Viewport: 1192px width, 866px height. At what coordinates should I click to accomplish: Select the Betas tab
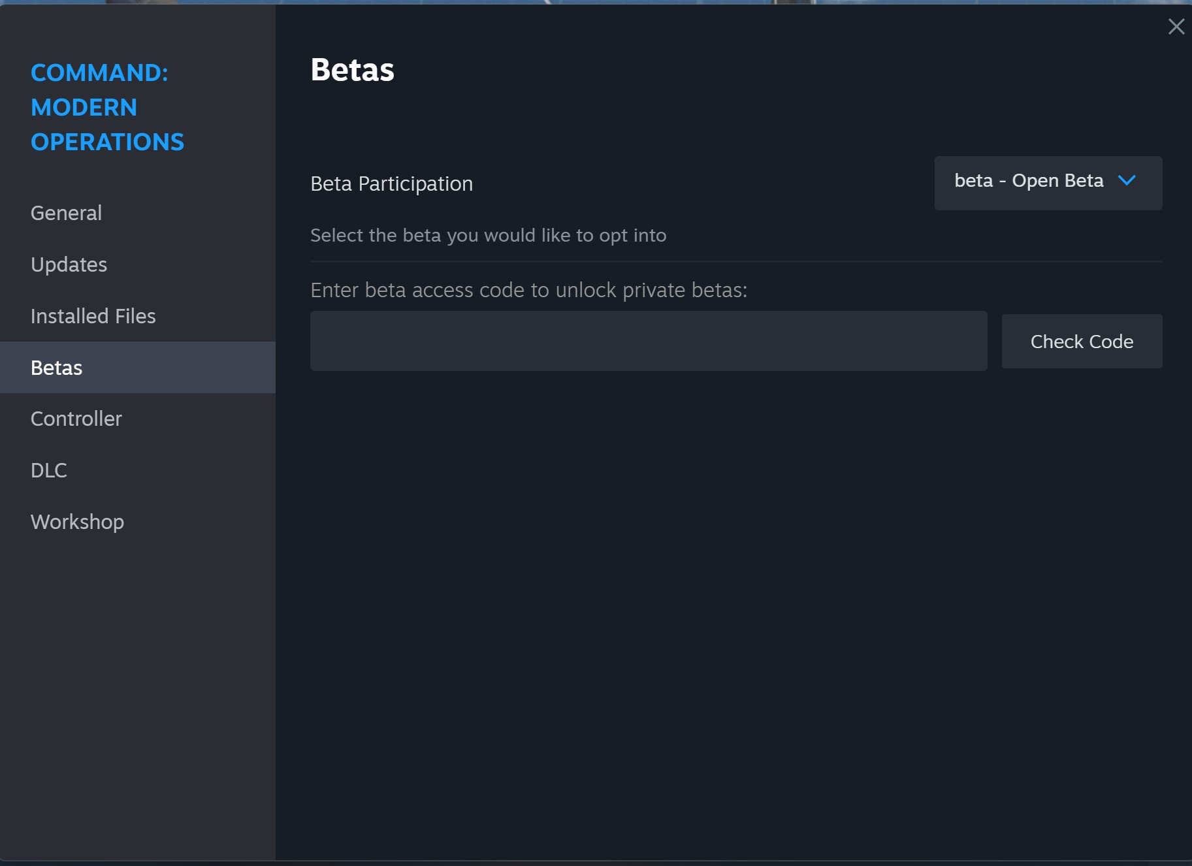point(138,368)
